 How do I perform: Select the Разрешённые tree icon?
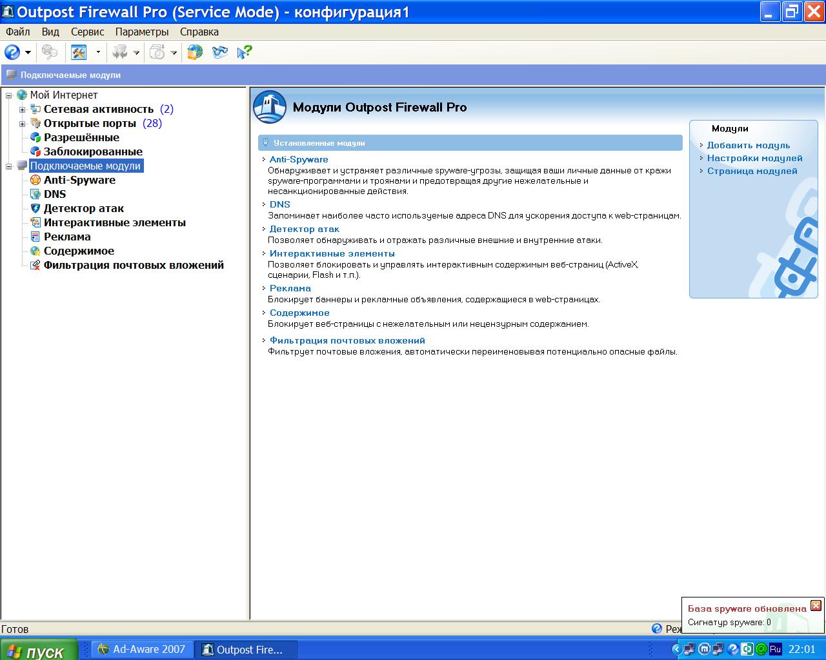click(x=35, y=137)
